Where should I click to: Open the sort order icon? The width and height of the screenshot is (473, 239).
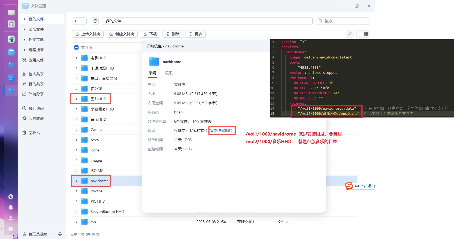tap(350, 34)
